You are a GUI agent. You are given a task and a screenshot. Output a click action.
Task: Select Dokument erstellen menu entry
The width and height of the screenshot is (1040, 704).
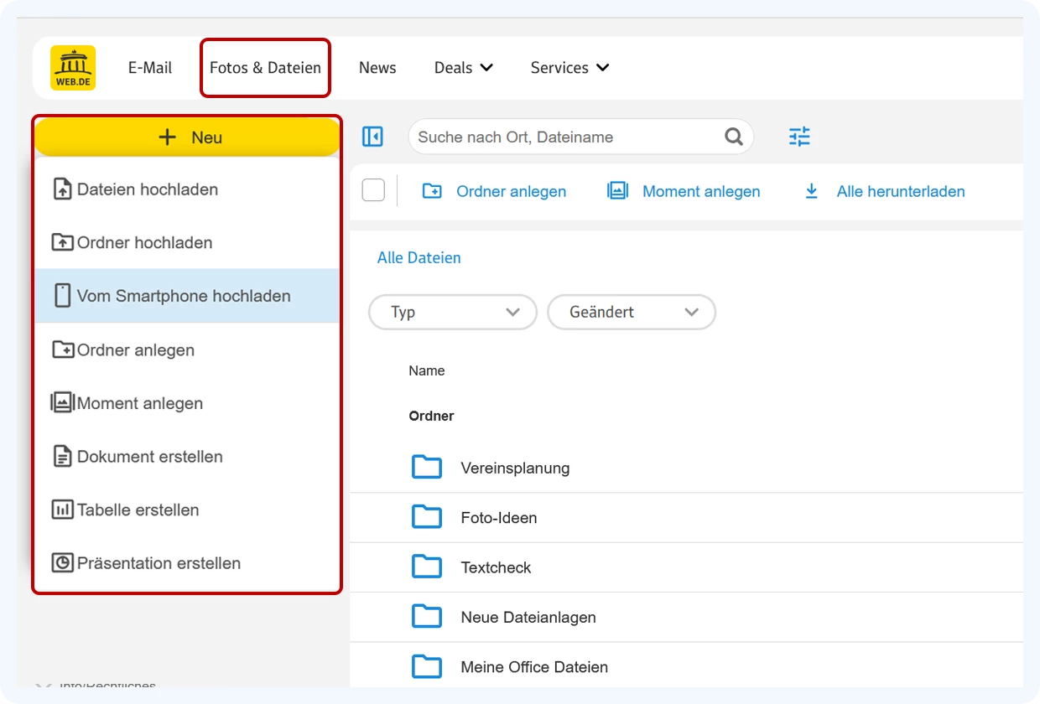click(x=187, y=457)
